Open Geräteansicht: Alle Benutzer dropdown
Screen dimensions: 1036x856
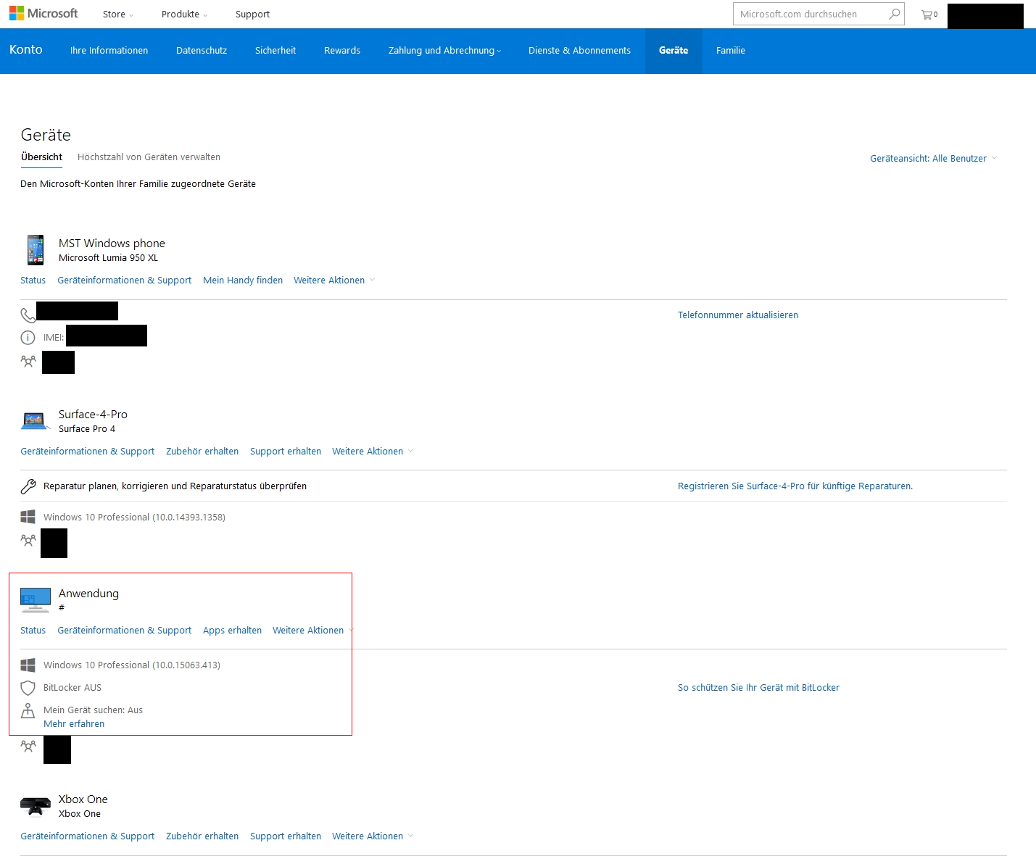[x=934, y=159]
